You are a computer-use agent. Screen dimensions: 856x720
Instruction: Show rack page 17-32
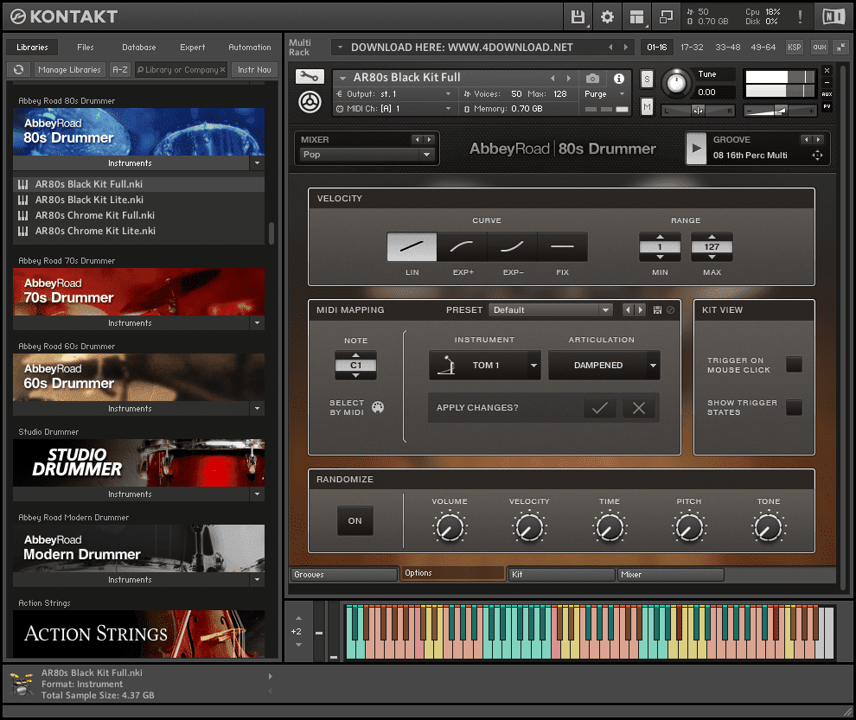pos(692,47)
